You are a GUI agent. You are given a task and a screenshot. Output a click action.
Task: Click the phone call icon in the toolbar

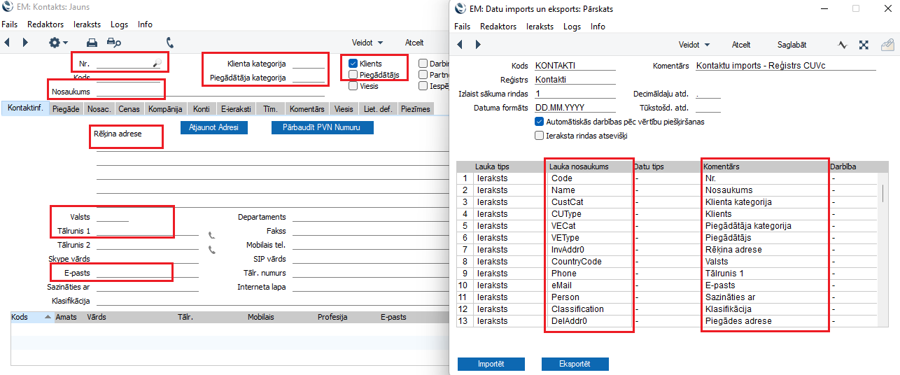click(169, 43)
